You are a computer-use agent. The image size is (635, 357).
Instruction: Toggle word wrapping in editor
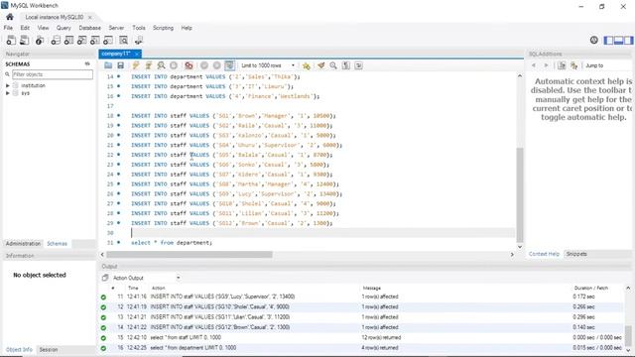[x=358, y=65]
